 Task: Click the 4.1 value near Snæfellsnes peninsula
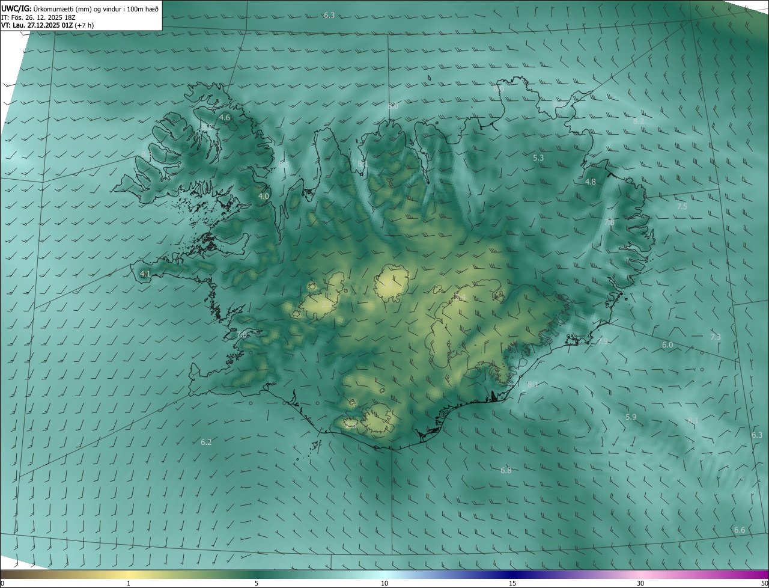(145, 274)
